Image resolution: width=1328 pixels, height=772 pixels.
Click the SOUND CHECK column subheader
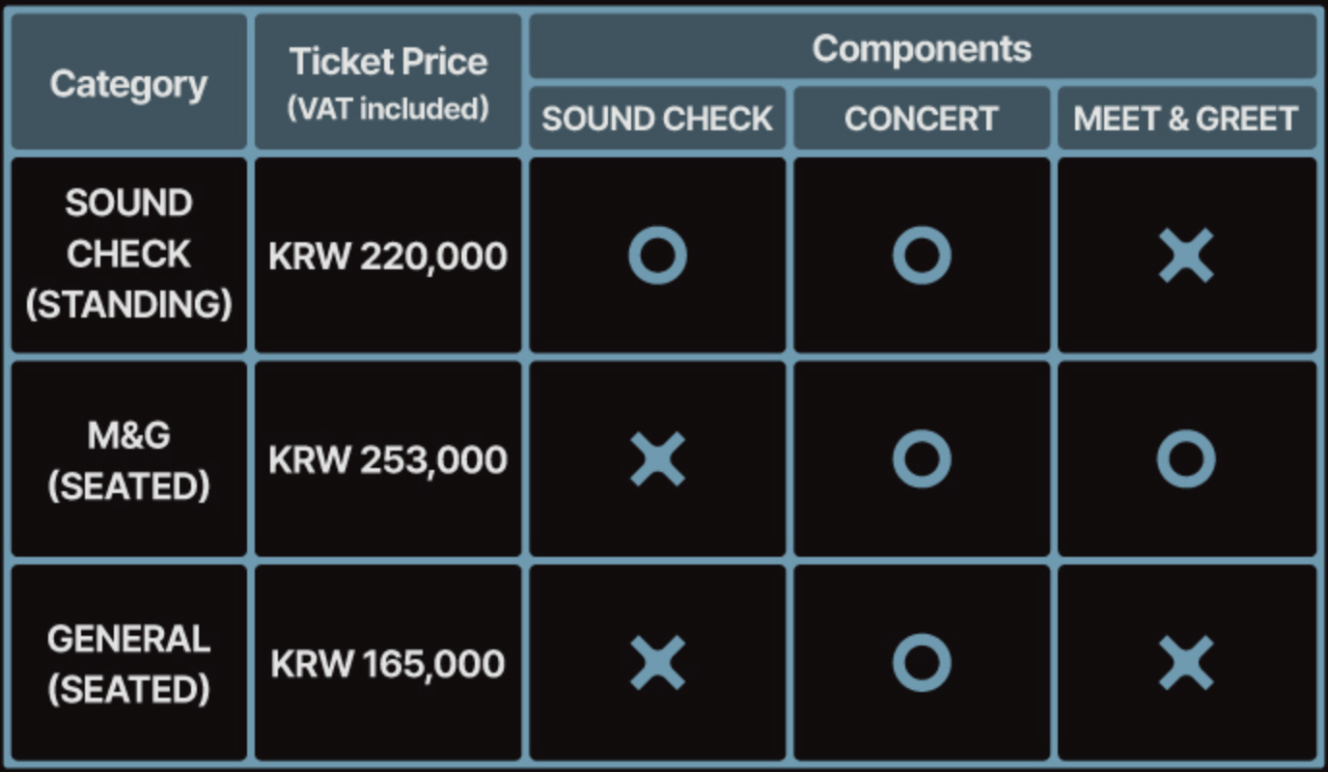tap(657, 119)
